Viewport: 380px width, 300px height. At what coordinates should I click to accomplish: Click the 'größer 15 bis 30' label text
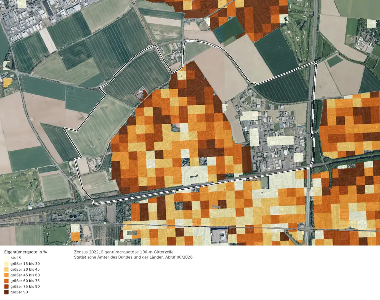coord(25,264)
